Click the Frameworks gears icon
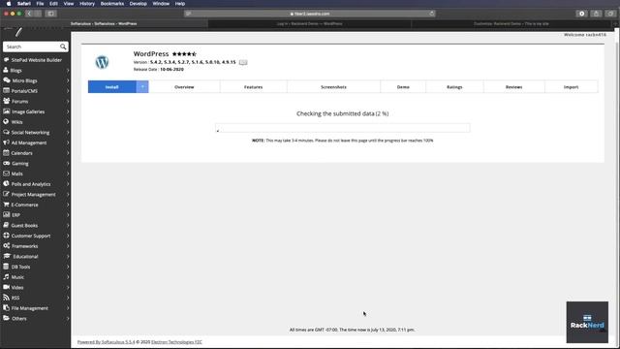Screen dimensions: 620x349 point(7,245)
